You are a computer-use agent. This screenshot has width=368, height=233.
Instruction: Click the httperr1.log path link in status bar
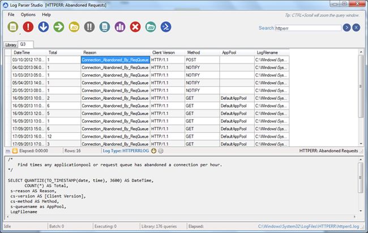tap(309, 226)
